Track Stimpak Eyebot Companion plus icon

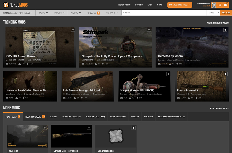(x=149, y=30)
